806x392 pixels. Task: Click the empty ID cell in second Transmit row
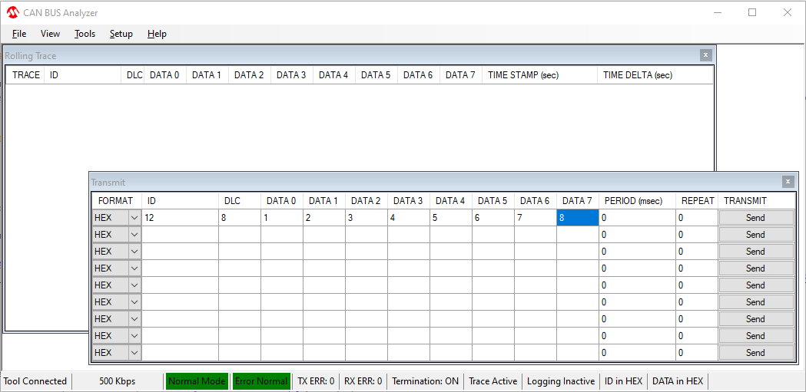point(180,235)
